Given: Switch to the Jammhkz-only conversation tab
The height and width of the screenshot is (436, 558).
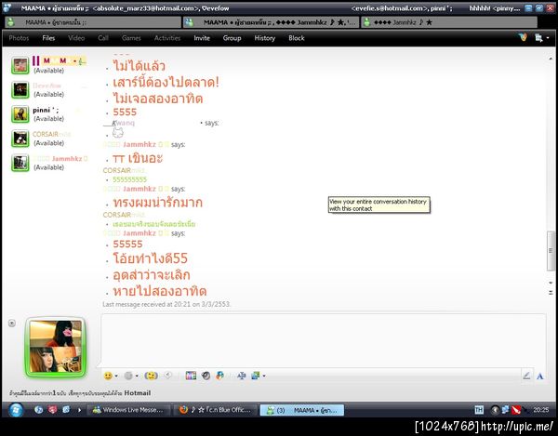Looking at the screenshot, I should click(x=449, y=22).
